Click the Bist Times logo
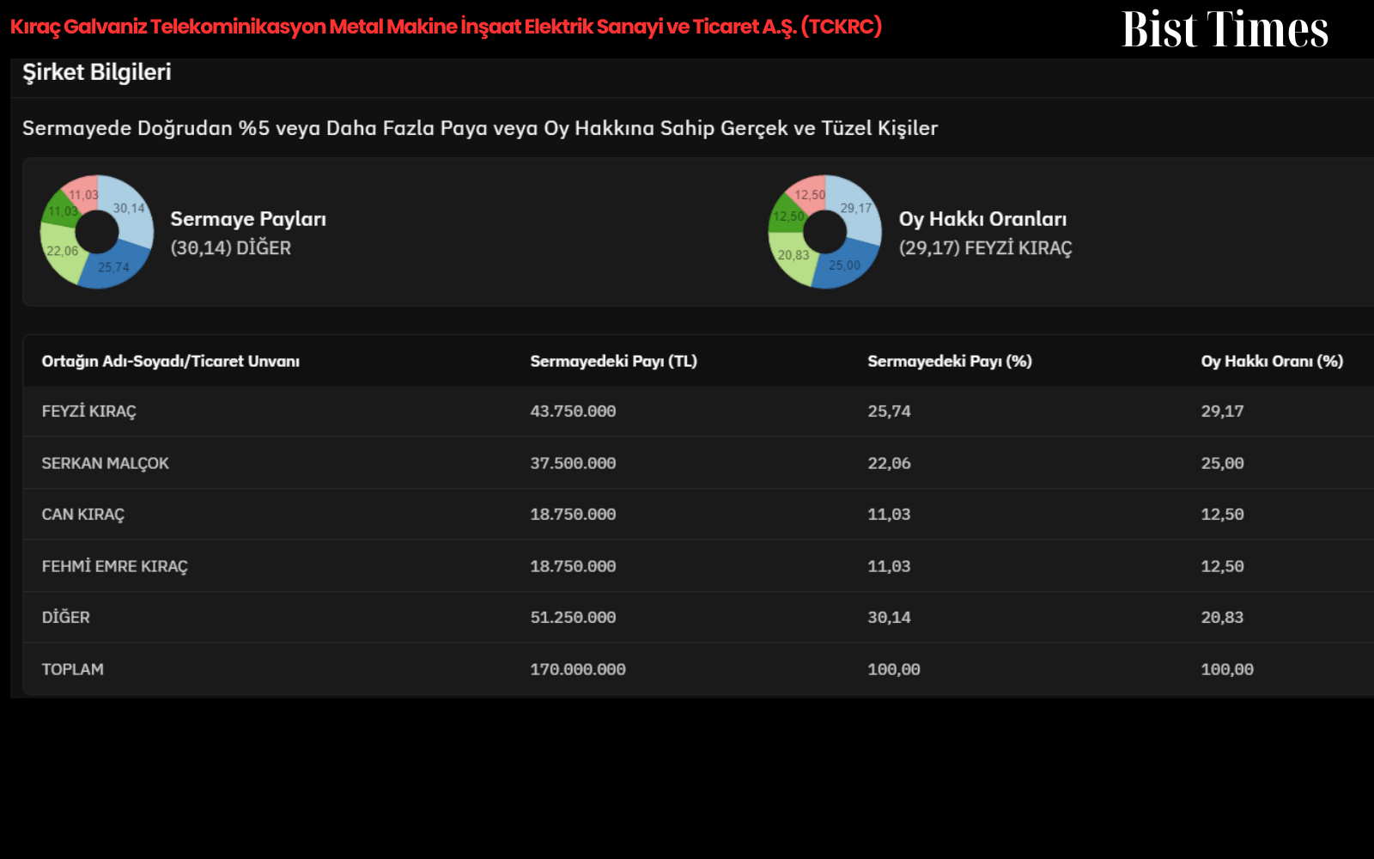 (x=1225, y=29)
